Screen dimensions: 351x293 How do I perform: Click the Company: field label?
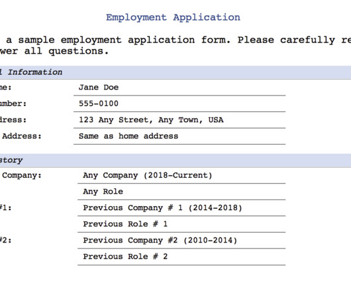pos(22,176)
